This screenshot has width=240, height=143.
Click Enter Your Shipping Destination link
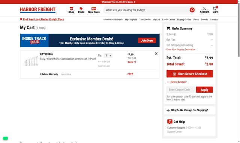(x=181, y=50)
